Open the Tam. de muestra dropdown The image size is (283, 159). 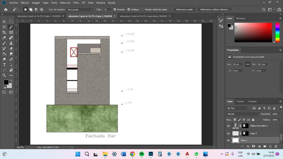(80, 10)
